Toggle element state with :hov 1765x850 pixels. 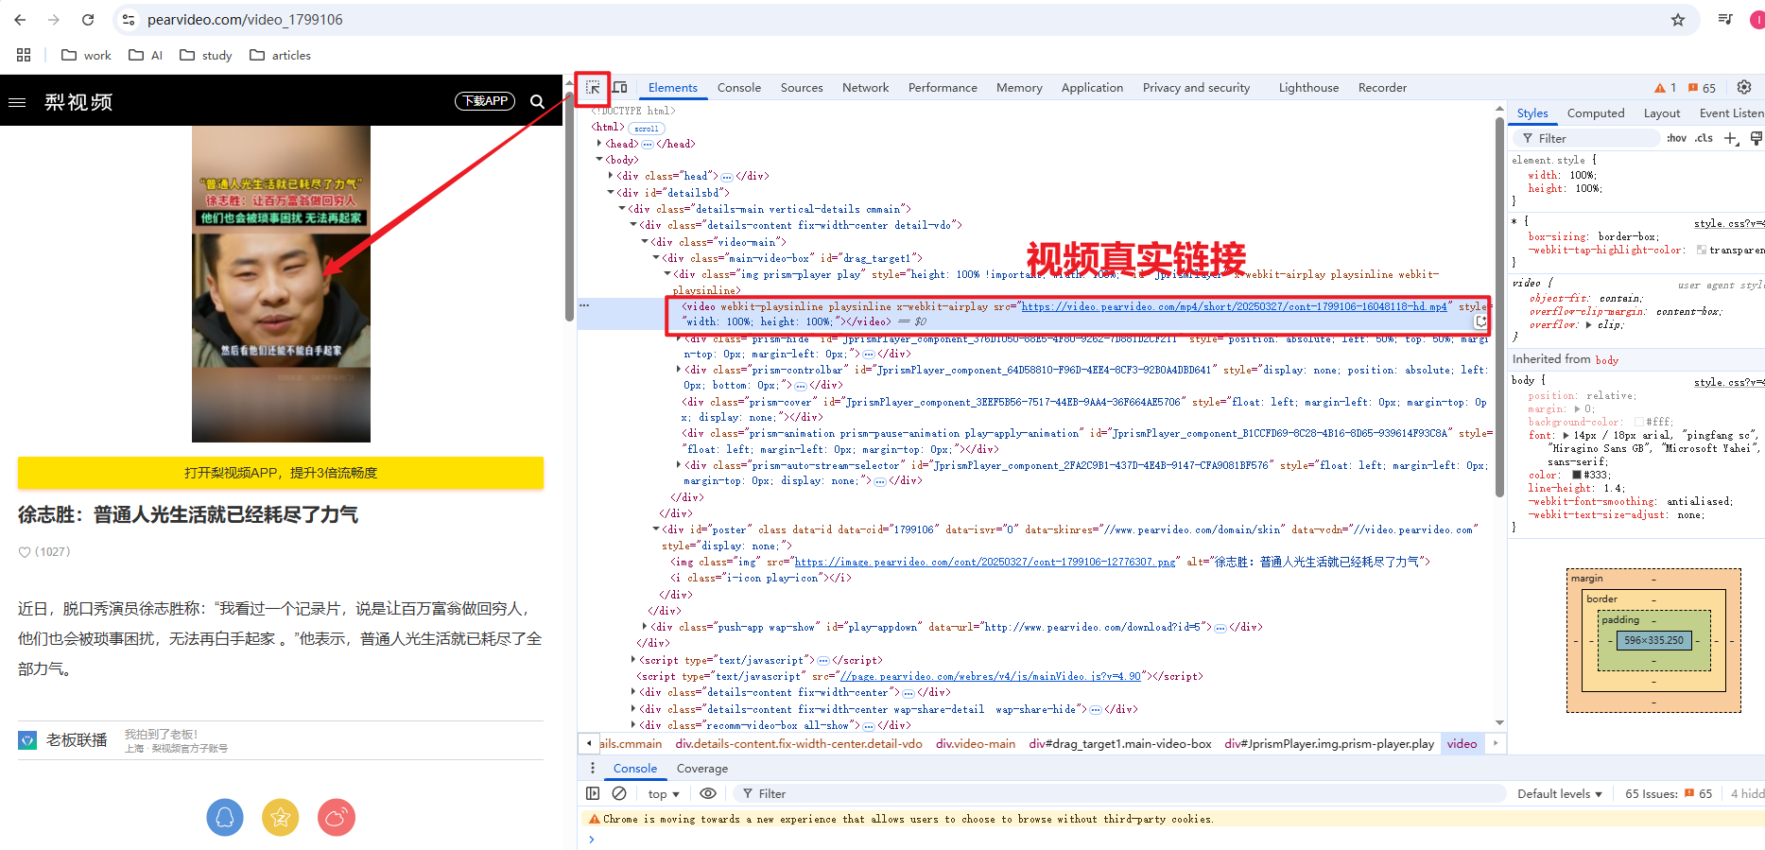click(1676, 138)
